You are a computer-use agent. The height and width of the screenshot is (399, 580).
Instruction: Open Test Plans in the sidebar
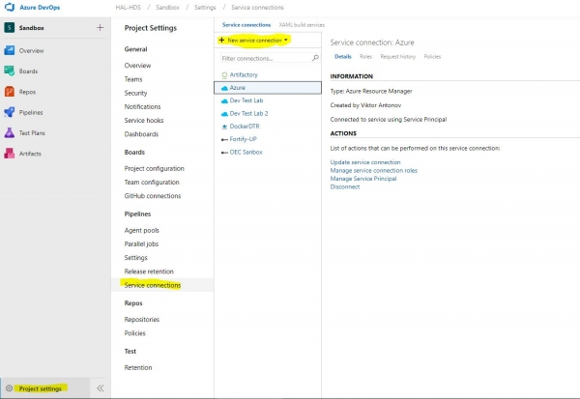point(32,133)
